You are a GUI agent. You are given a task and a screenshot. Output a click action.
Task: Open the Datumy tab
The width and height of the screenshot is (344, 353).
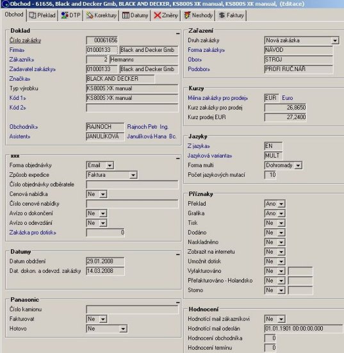click(135, 15)
